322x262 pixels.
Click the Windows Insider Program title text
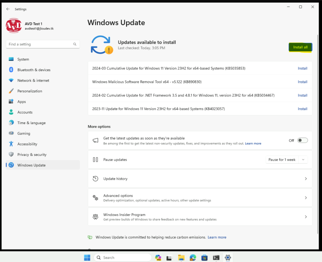pos(124,215)
